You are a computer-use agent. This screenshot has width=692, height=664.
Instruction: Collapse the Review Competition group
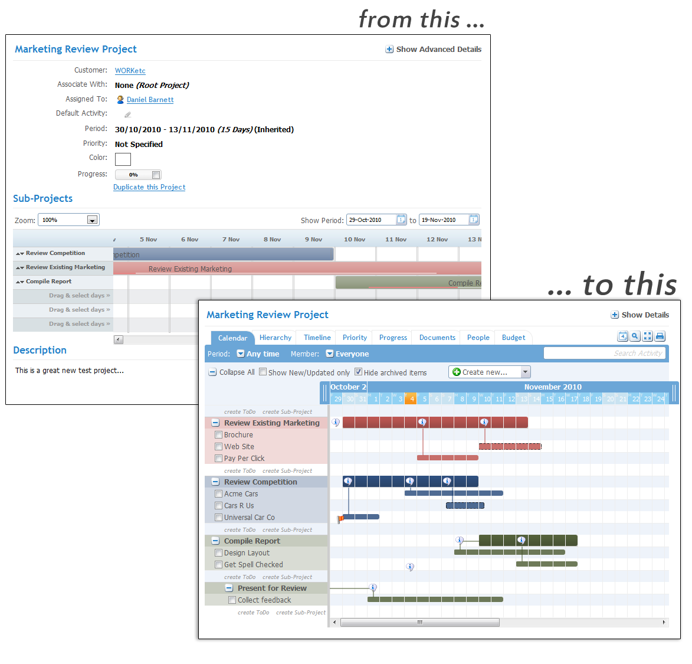(x=215, y=482)
